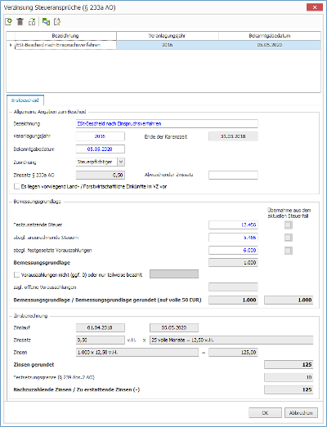Click the festgesetzte Vorauszahlungen field 6.000
Screen dimensions: 327x427
(x=233, y=251)
